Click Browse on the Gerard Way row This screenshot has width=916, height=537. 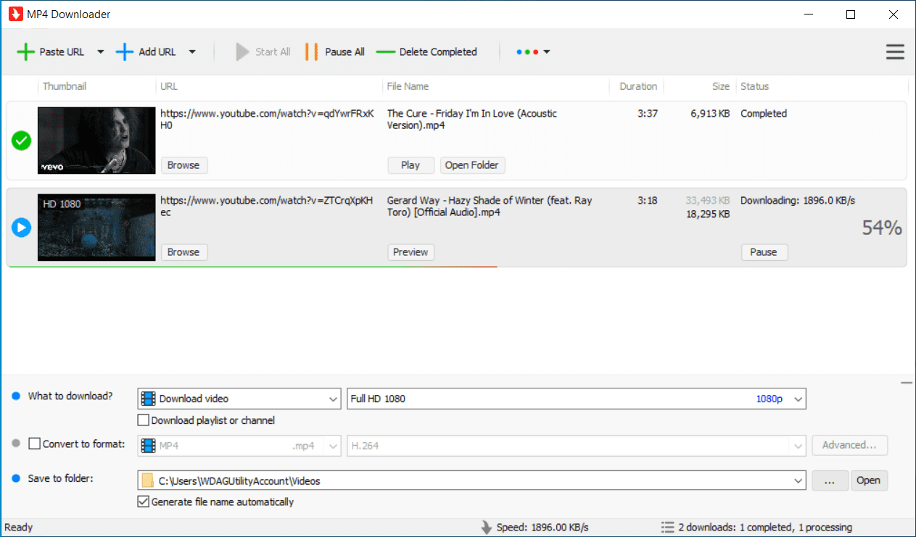pos(183,252)
